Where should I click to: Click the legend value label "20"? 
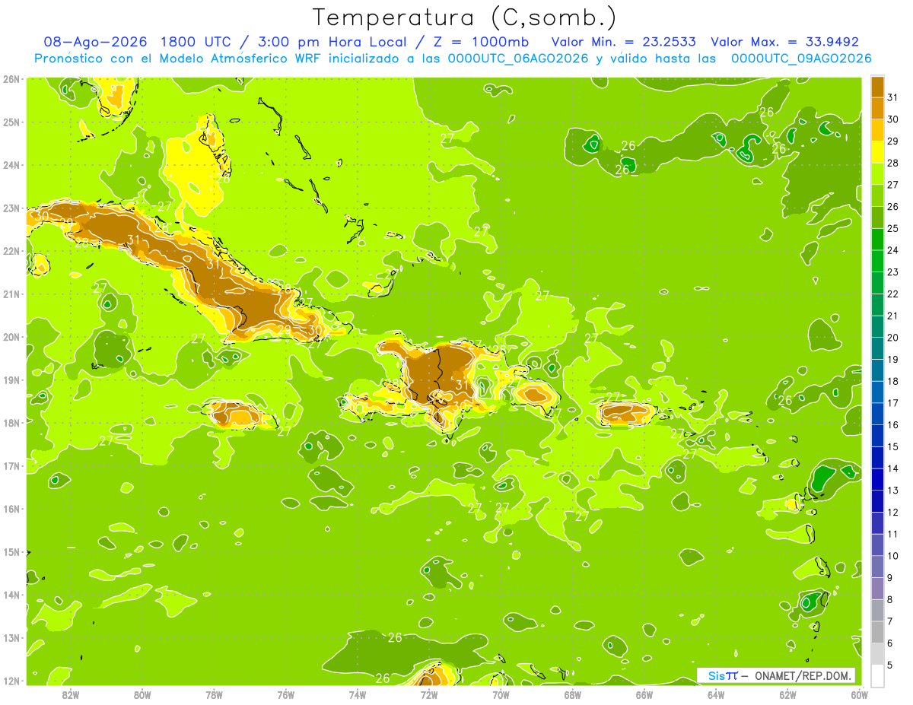[893, 338]
